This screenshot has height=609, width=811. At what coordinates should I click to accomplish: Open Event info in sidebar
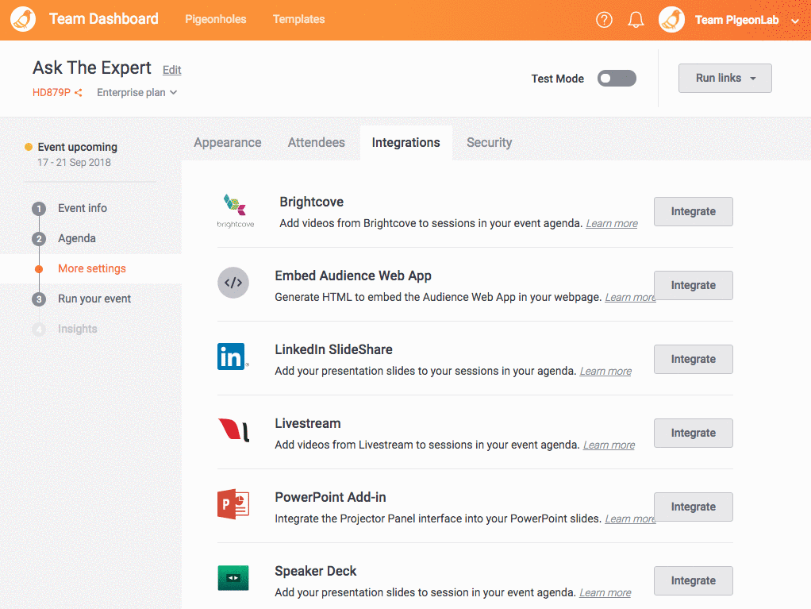pos(83,208)
